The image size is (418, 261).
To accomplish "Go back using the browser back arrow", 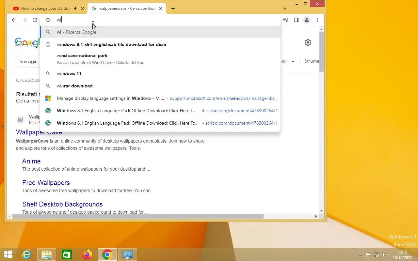I will click(14, 20).
